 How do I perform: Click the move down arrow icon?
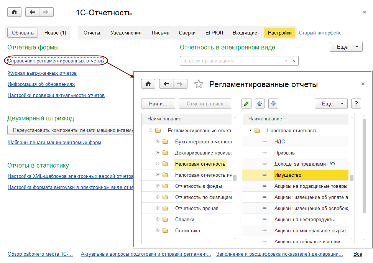[273, 104]
